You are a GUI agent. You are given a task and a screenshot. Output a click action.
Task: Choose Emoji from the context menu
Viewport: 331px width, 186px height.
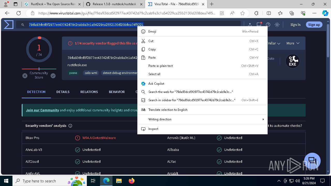[x=202, y=32]
